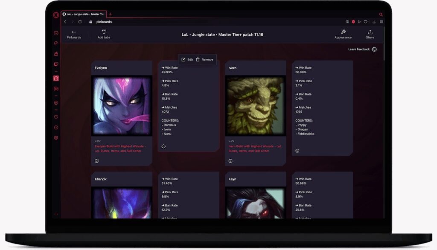Click Edit on the selected card
The height and width of the screenshot is (250, 437).
187,60
